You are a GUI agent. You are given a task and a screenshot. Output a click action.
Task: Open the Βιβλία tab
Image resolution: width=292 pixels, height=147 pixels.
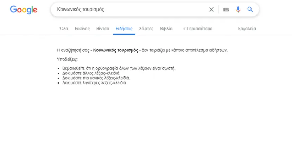click(166, 29)
